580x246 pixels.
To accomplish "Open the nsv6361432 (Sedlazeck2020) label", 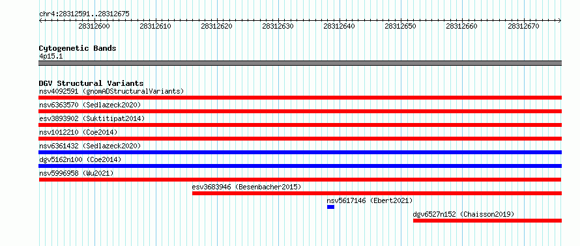I will [x=90, y=146].
